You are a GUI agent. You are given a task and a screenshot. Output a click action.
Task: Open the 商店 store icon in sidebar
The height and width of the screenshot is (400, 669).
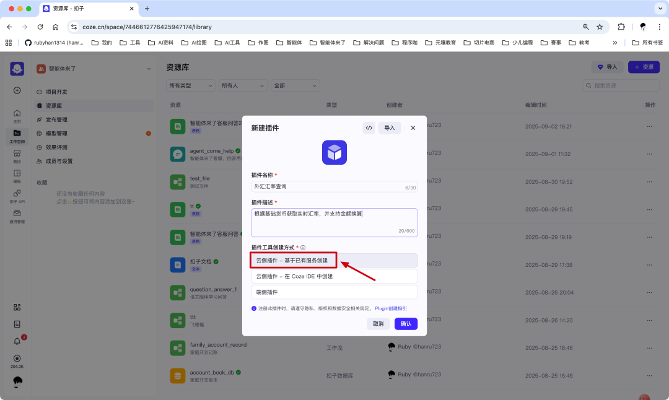pyautogui.click(x=17, y=154)
